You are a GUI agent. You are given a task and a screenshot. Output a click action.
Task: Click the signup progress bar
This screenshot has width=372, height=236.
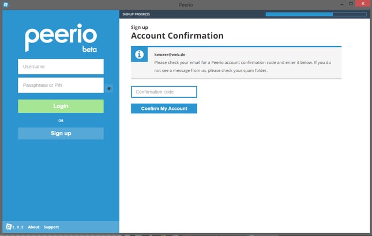(316, 14)
